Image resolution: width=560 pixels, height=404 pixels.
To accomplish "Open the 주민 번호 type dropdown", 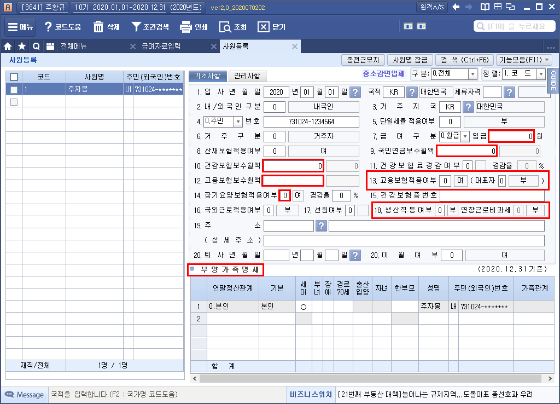I will [238, 122].
